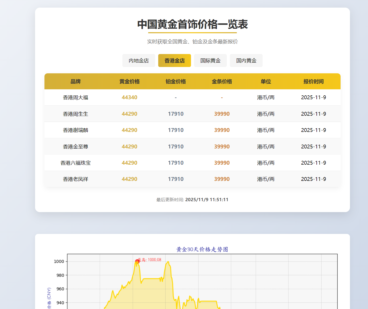The height and width of the screenshot is (309, 368).
Task: Select the 香港周大福 brand name
Action: (x=75, y=97)
